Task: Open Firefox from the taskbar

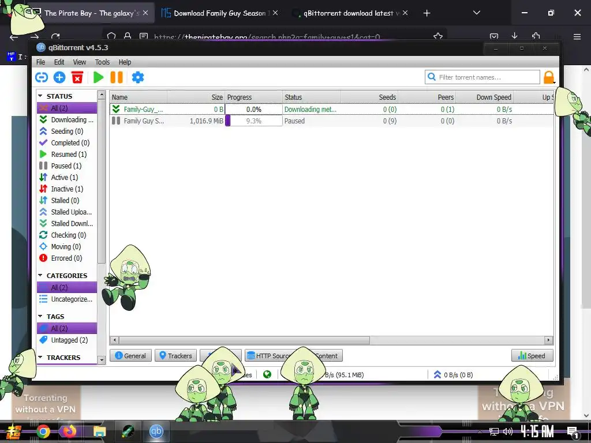Action: 69,431
